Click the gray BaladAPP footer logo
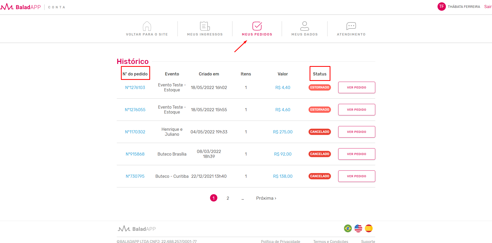Viewport: 492px width, 243px height. [137, 229]
